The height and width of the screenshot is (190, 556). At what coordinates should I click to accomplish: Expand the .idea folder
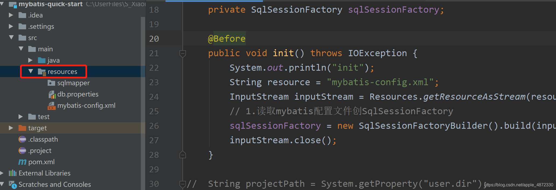pos(11,15)
